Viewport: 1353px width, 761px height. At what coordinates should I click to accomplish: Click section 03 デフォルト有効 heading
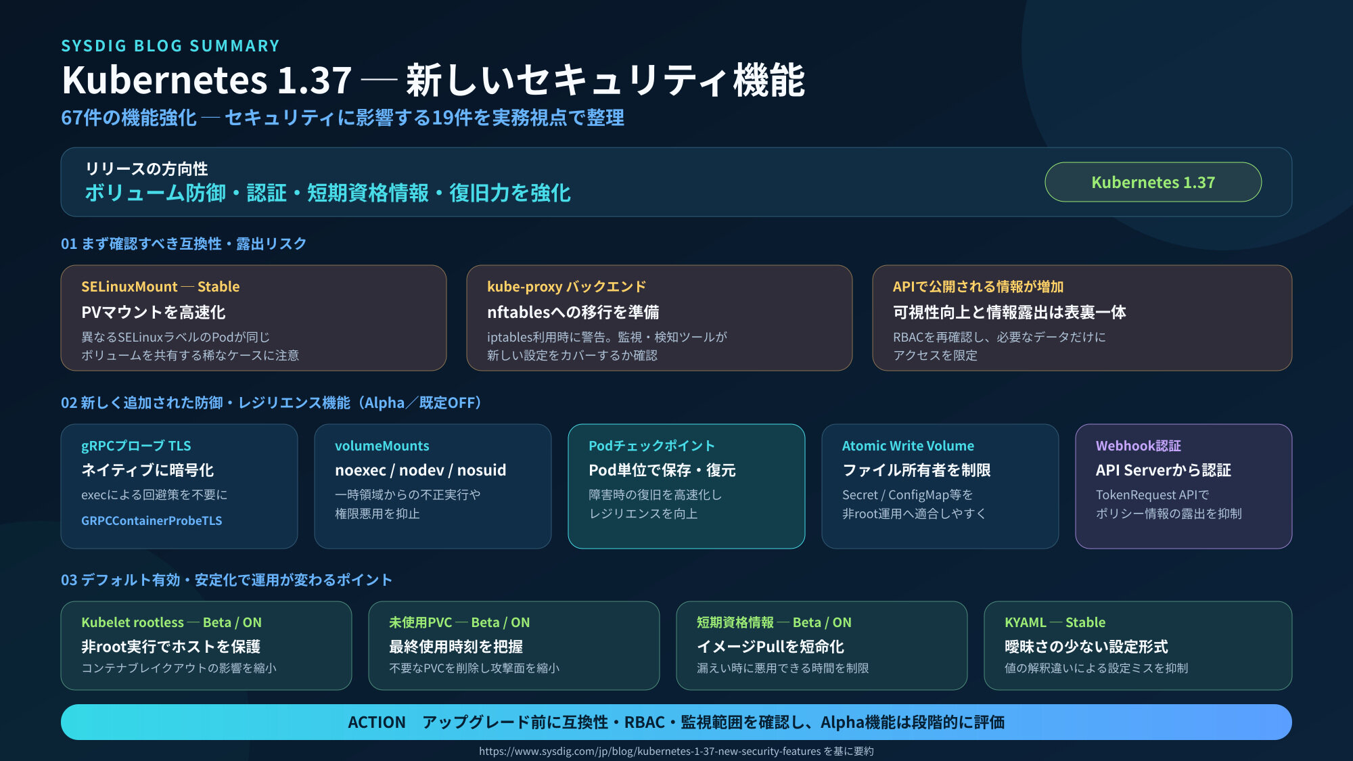tap(227, 580)
